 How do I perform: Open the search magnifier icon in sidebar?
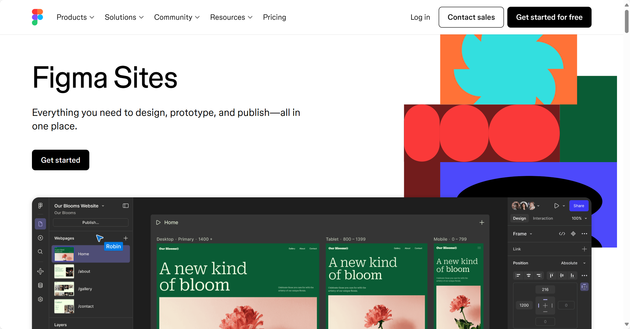[40, 251]
